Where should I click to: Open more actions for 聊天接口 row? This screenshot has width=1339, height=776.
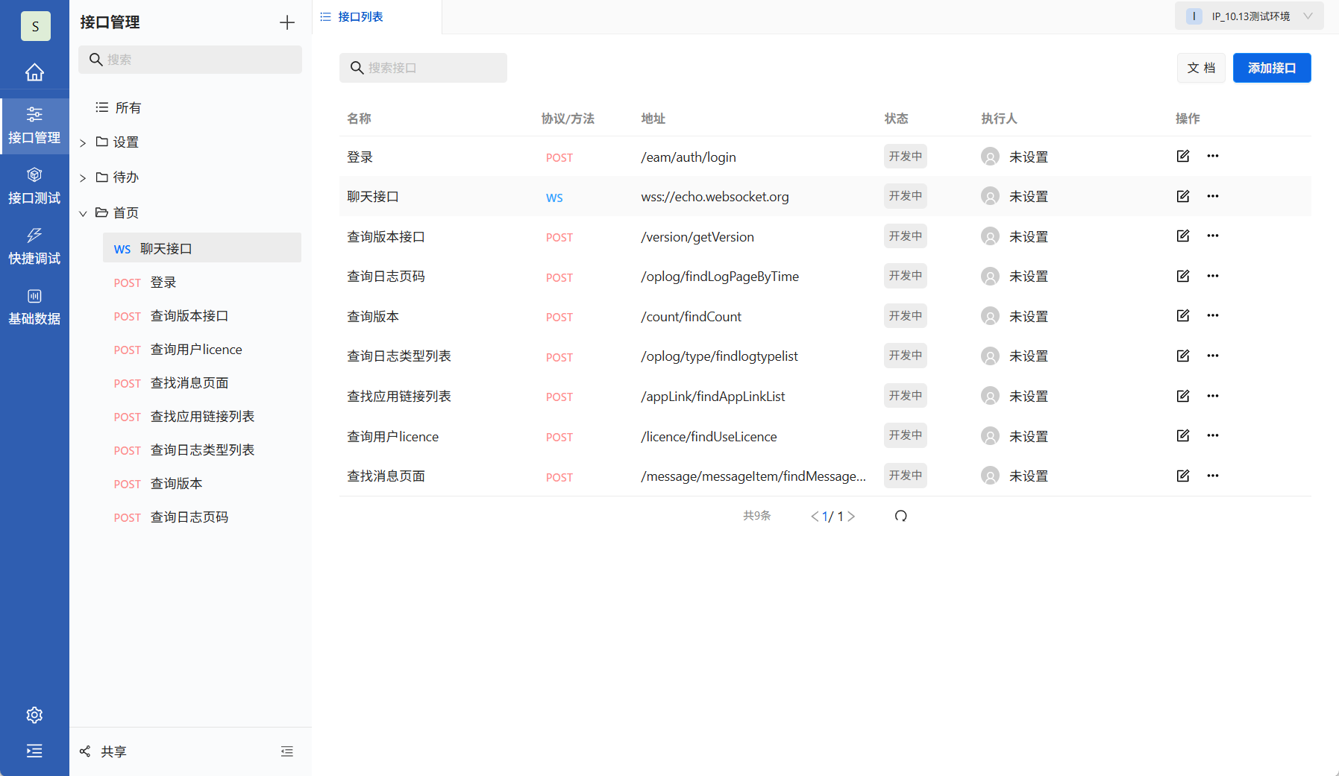coord(1213,196)
